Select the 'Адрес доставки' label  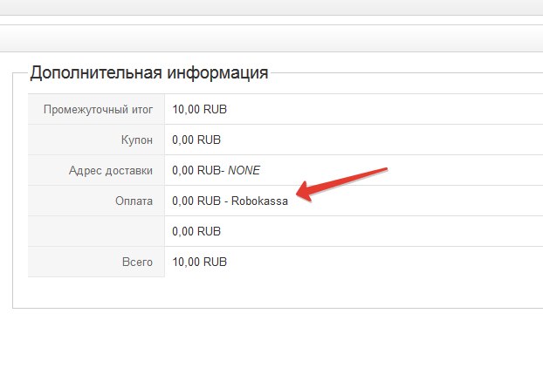point(111,171)
